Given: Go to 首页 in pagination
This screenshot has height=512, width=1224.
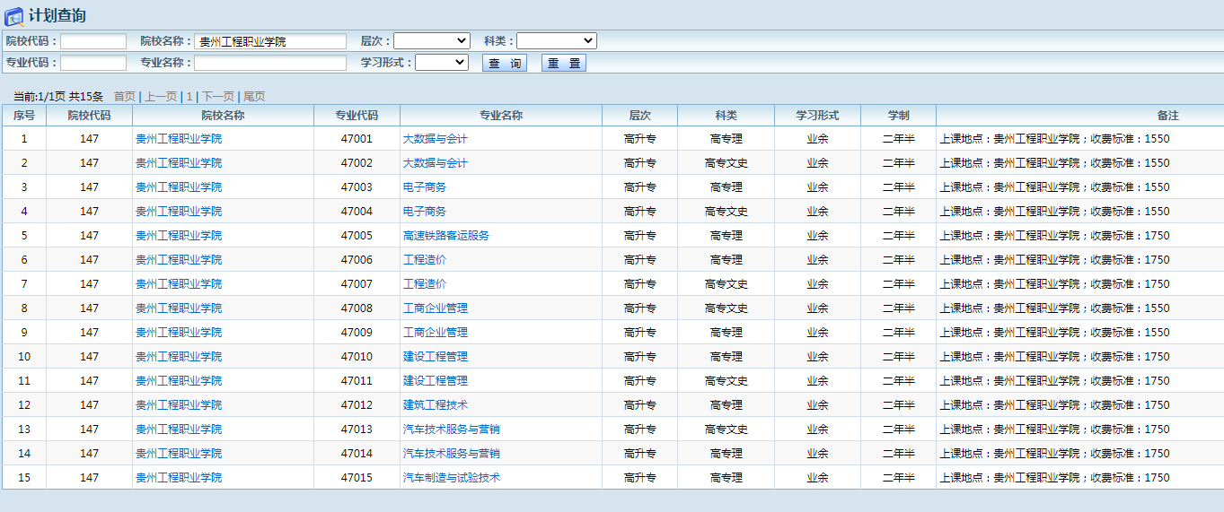Looking at the screenshot, I should tap(124, 97).
